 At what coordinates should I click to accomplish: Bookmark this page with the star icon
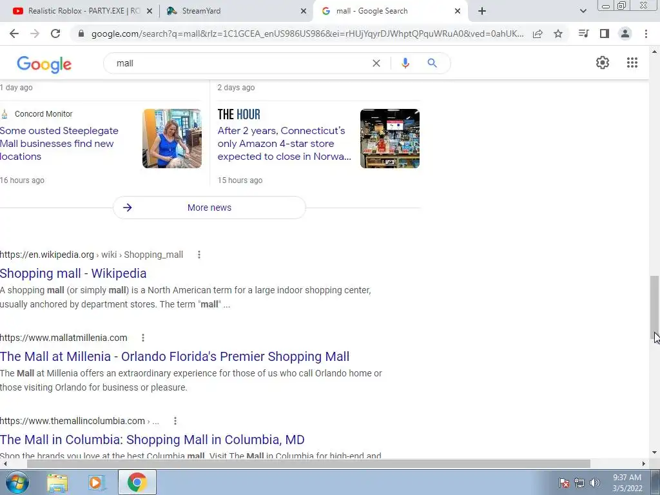558,34
